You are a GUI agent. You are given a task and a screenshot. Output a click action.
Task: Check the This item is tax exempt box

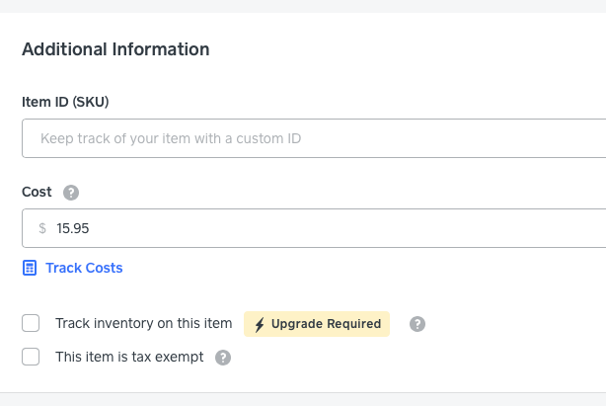point(31,357)
